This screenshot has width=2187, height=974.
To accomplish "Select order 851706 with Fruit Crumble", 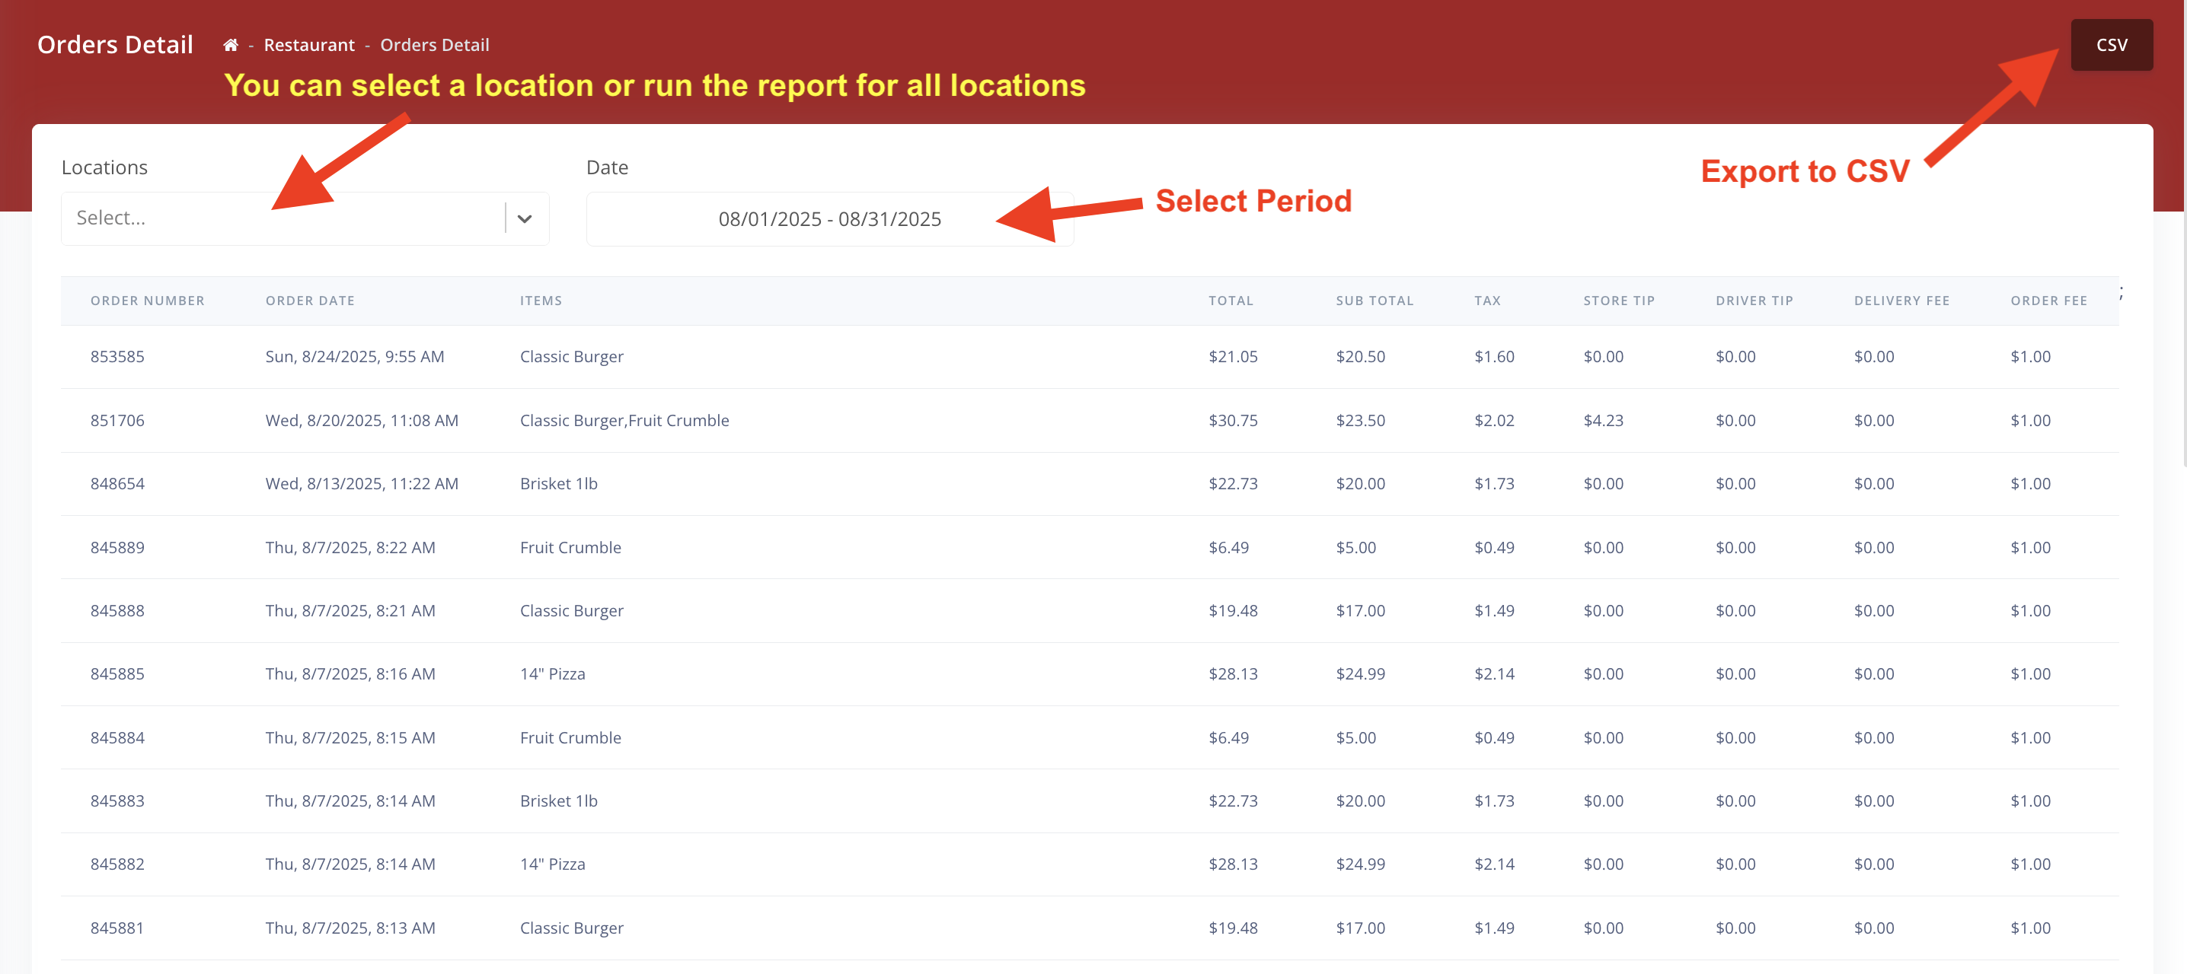I will point(117,420).
